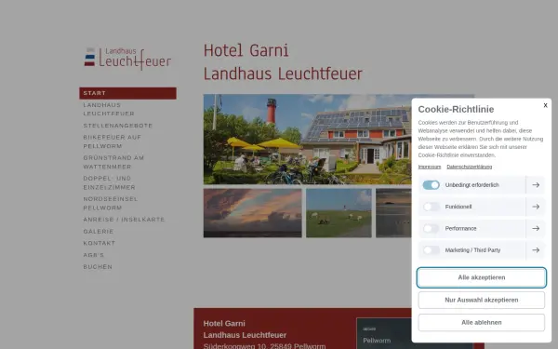Expand Unbedingt erforderlich details arrow
Screen dimensions: 558x349
536,185
